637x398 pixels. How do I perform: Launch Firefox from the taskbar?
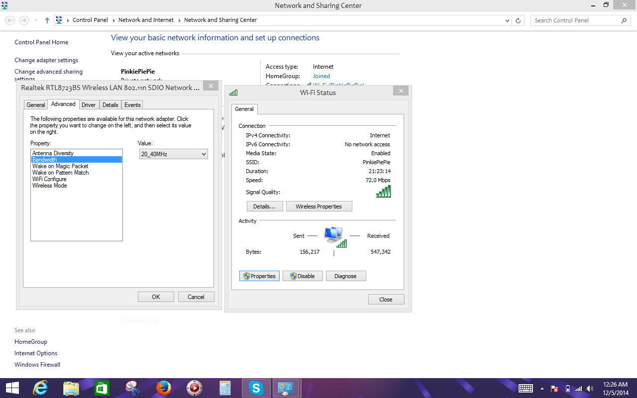[163, 388]
